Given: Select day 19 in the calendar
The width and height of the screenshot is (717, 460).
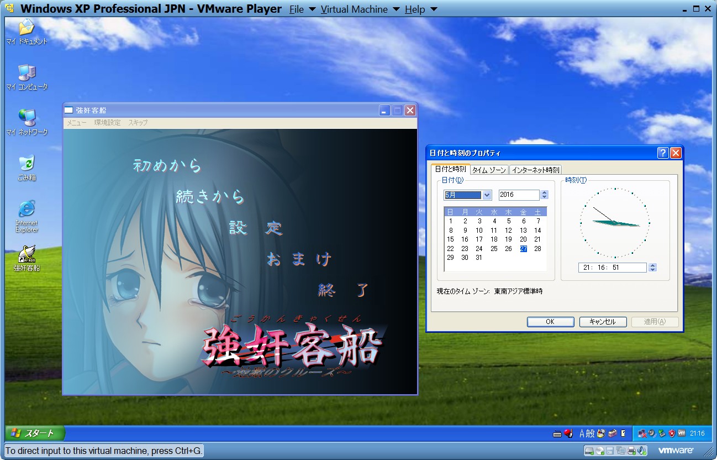Looking at the screenshot, I should 509,239.
